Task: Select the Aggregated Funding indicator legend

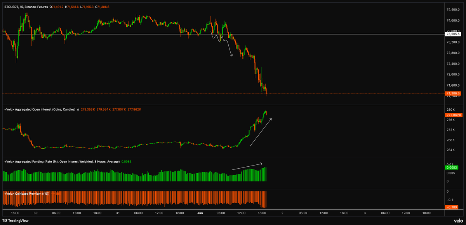Action: pos(62,161)
